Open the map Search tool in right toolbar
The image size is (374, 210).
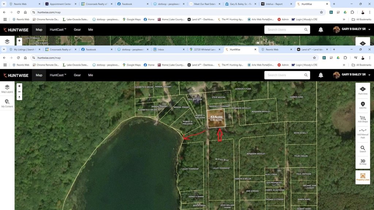[362, 149]
